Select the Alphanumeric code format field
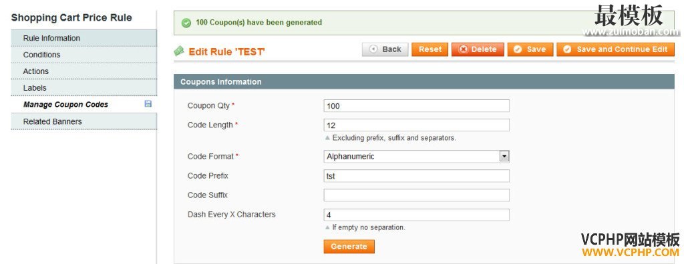This screenshot has width=684, height=264. click(416, 157)
